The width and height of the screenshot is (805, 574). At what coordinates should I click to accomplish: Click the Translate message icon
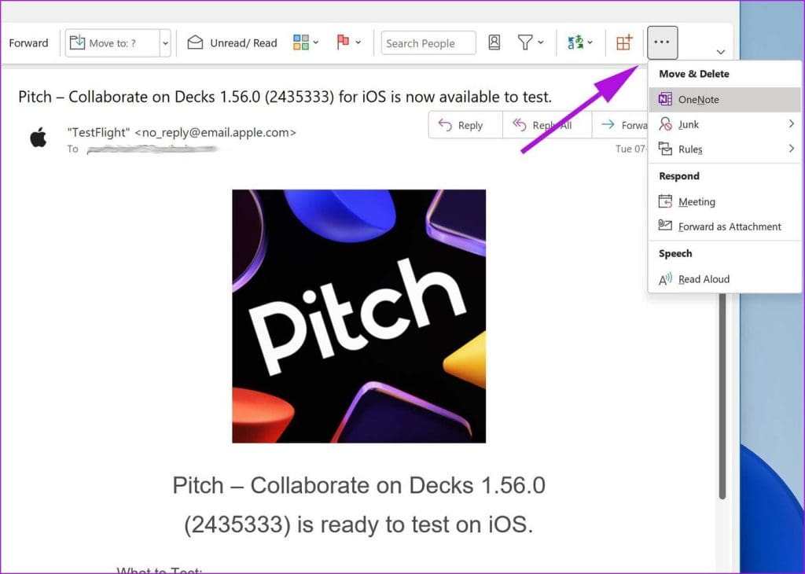tap(576, 43)
